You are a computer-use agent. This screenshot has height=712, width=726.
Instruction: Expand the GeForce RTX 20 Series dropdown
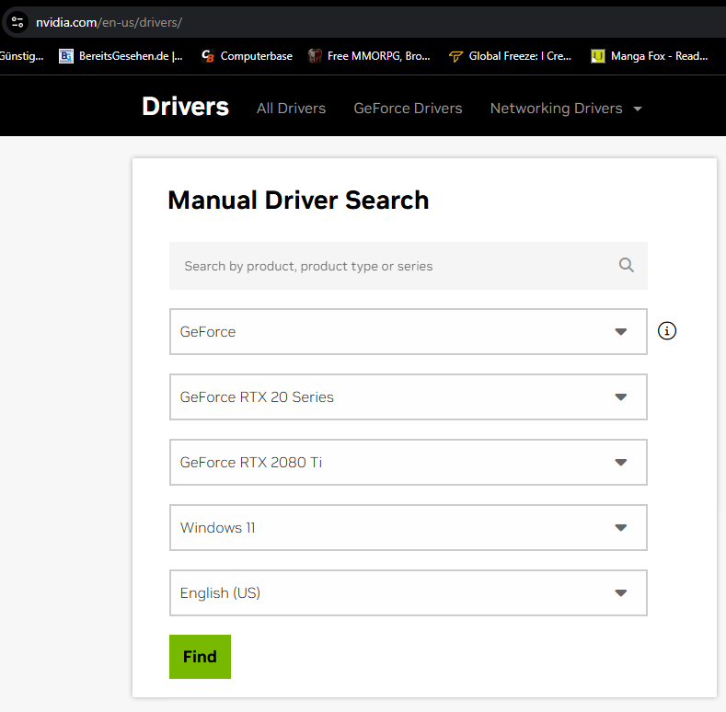pos(408,396)
